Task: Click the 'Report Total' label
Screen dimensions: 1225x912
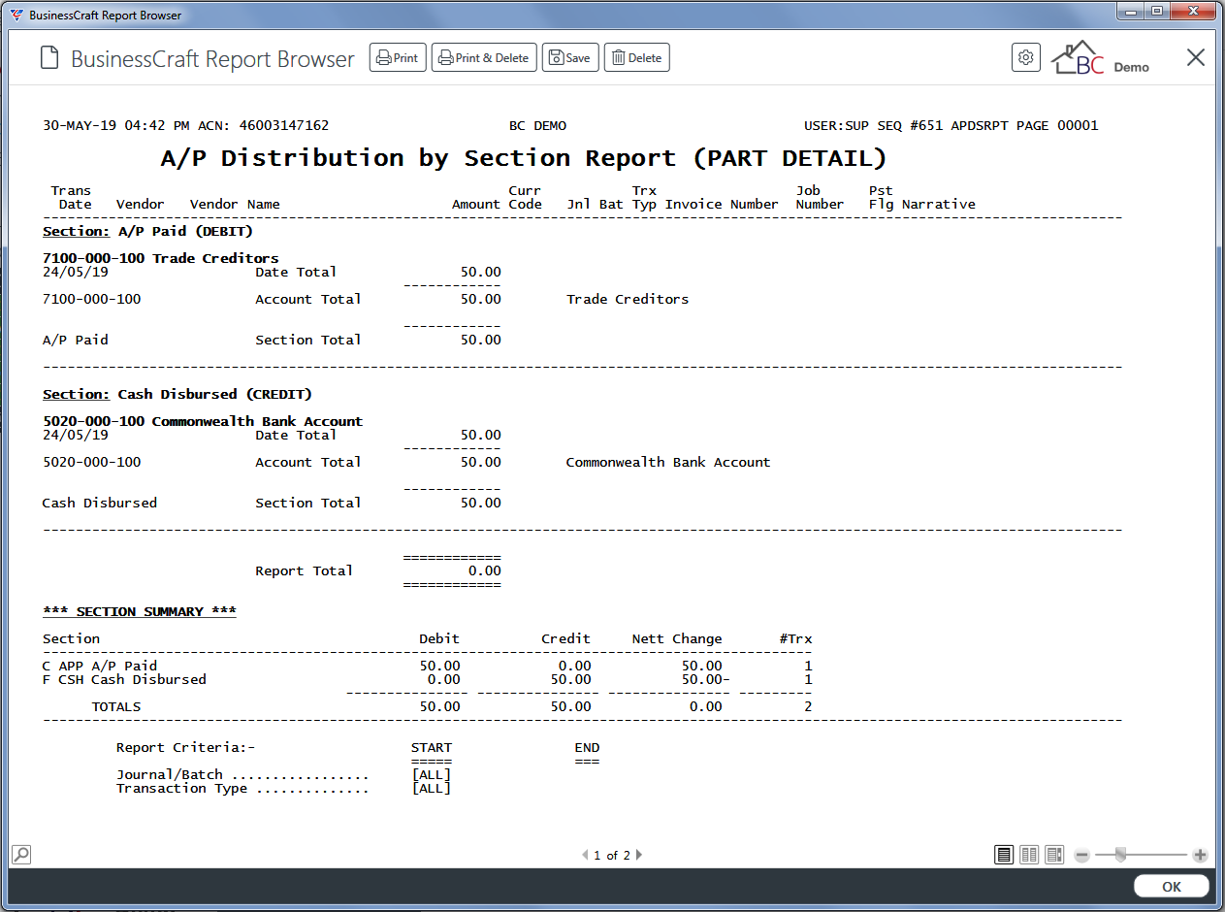Action: coord(304,570)
